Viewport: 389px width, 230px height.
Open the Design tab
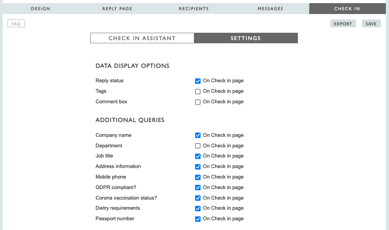pyautogui.click(x=41, y=9)
